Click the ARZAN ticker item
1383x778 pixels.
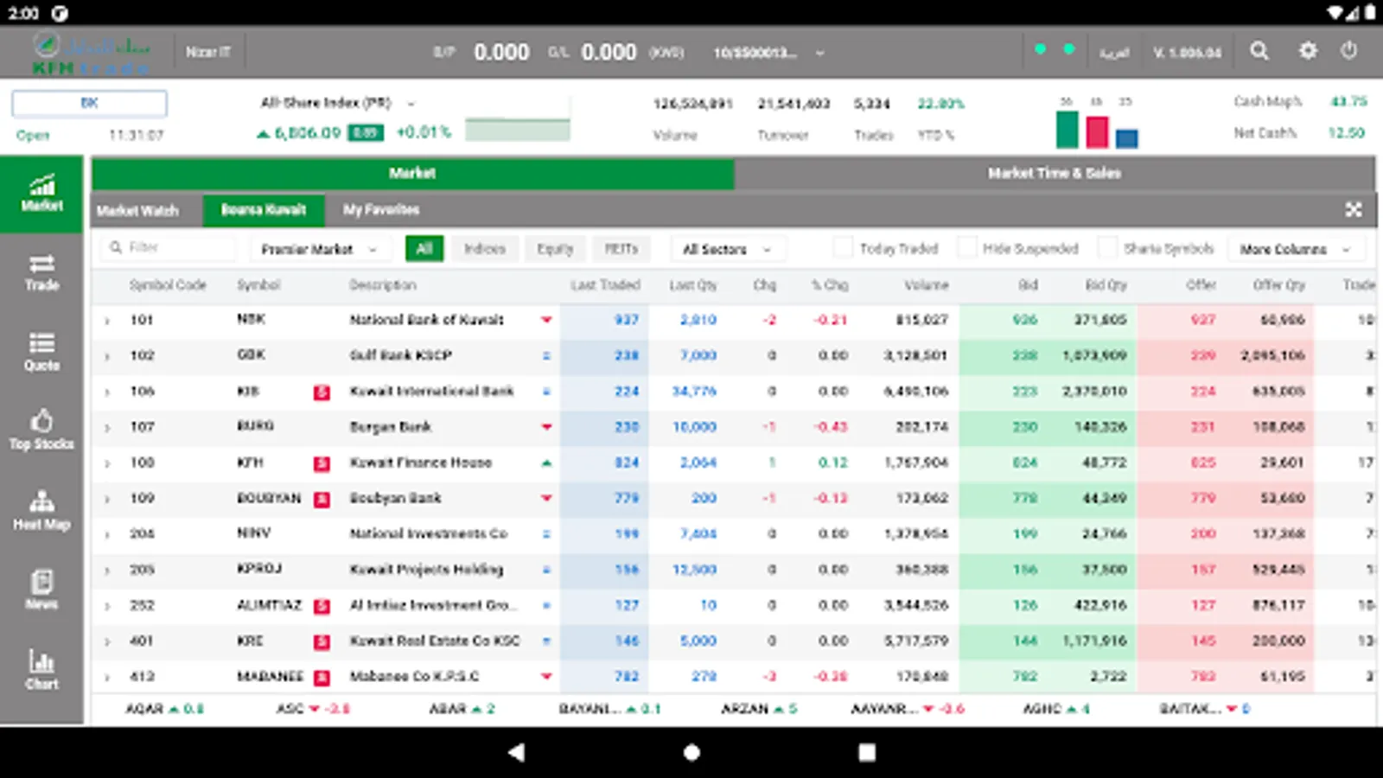(x=759, y=709)
